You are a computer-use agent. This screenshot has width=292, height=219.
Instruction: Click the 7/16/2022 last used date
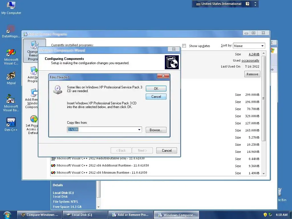(x=252, y=66)
